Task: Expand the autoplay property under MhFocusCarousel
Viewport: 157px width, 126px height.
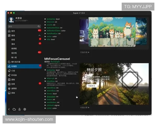Action: coord(45,70)
